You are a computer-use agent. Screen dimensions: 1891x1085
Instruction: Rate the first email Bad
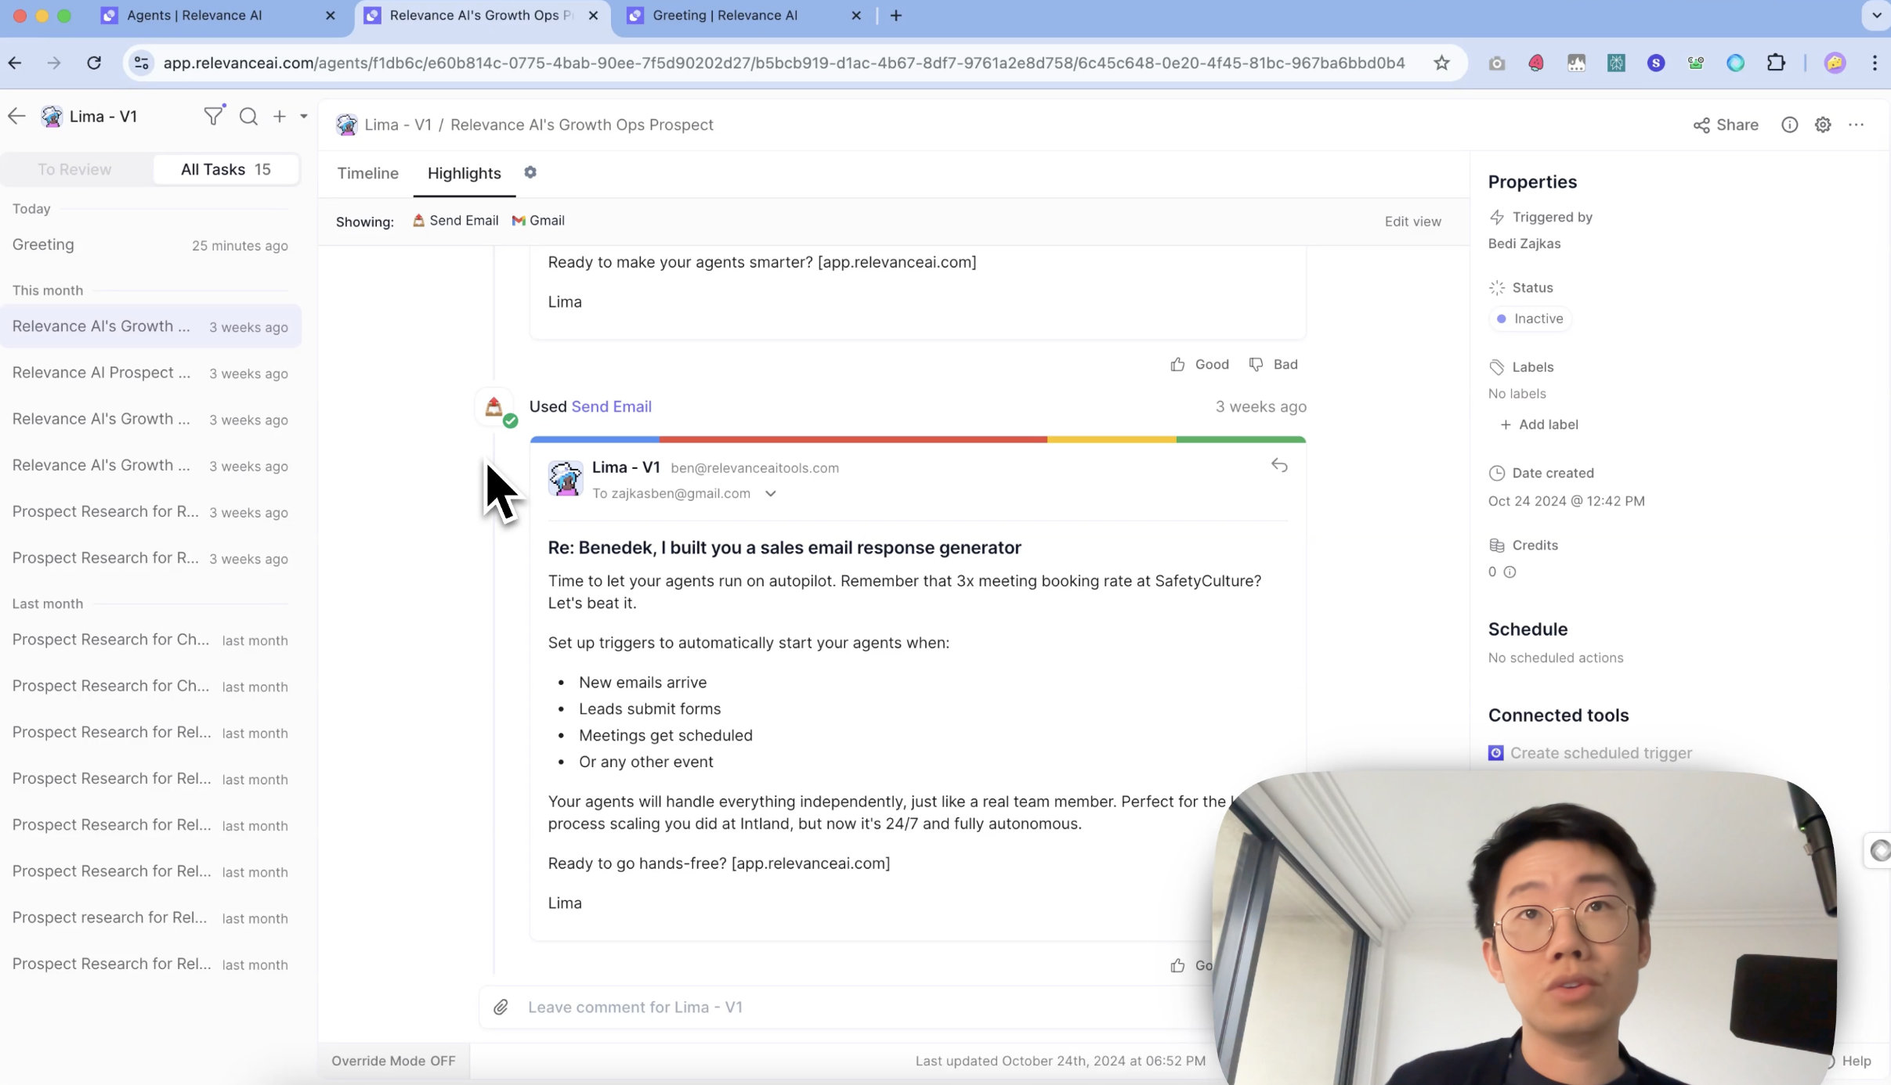(1274, 364)
